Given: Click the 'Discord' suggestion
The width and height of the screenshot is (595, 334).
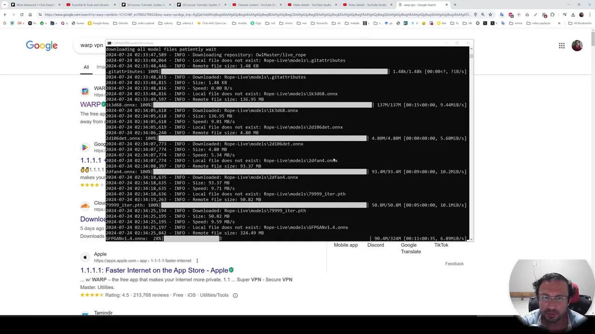Looking at the screenshot, I should coord(376,245).
